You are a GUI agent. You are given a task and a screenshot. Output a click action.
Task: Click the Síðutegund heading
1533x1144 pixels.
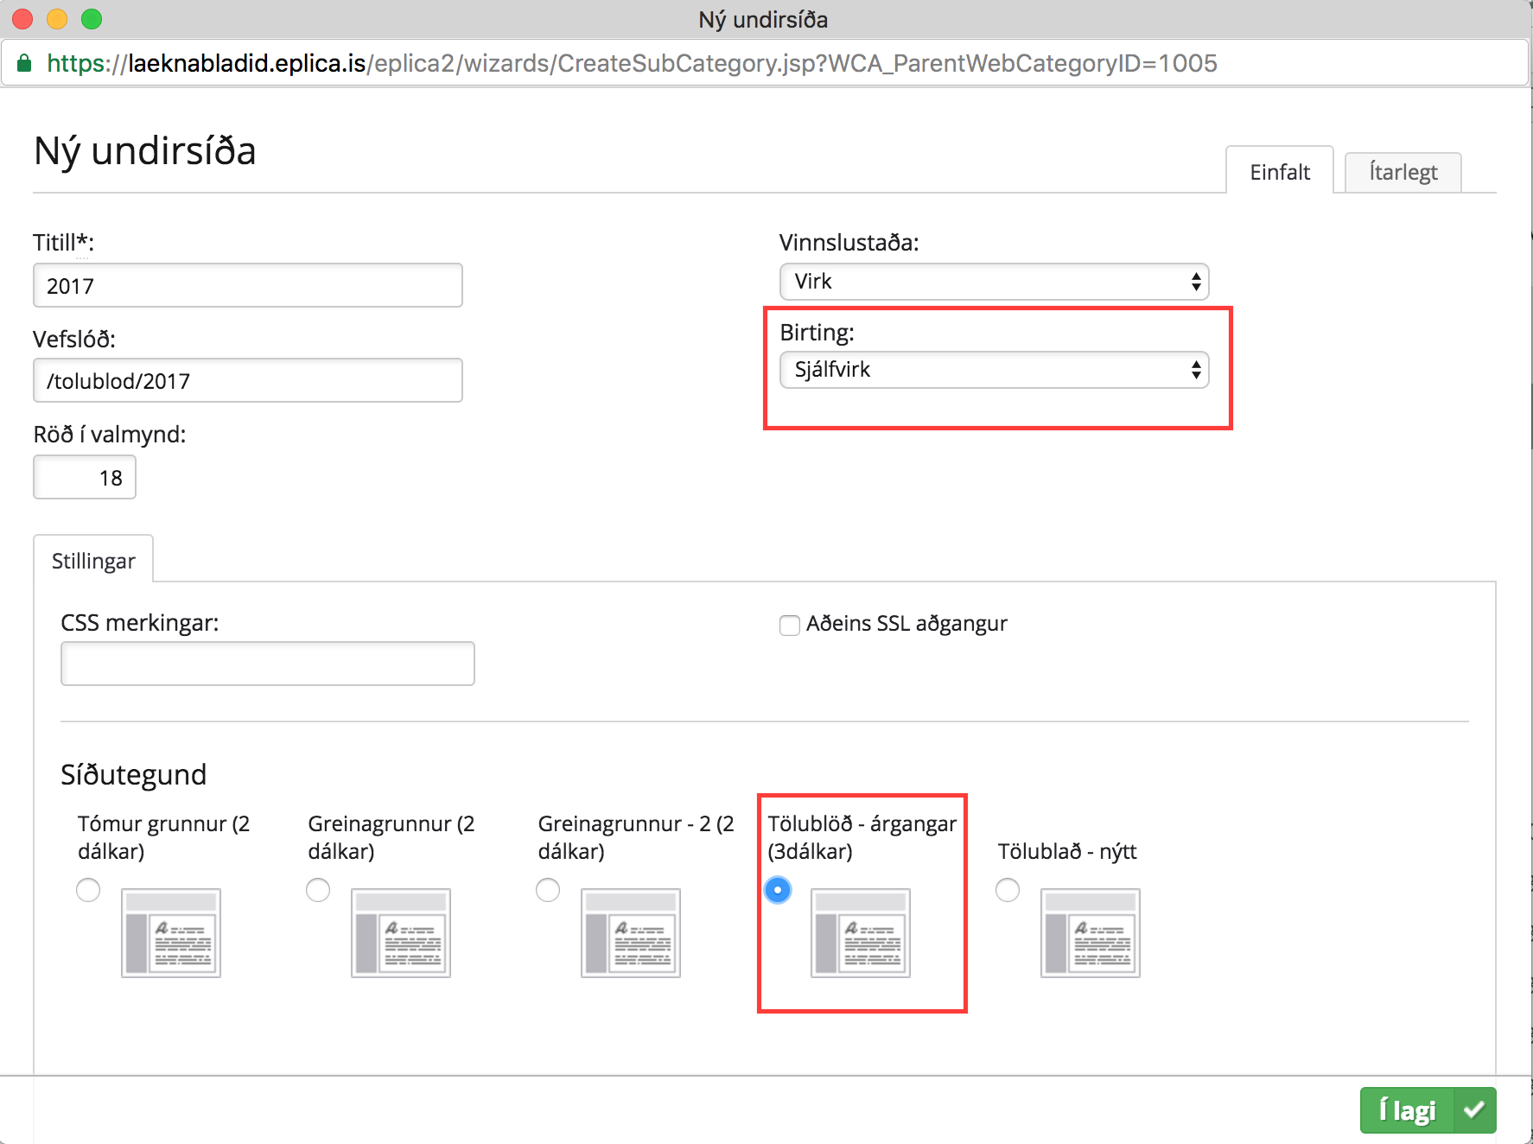(134, 774)
